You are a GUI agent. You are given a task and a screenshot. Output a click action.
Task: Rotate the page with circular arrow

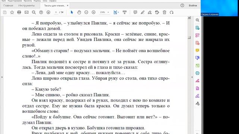pos(171,12)
